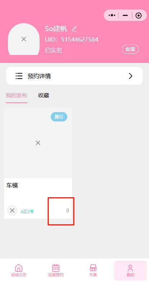Click the profile avatar placeholder
This screenshot has height=282, width=149.
click(x=24, y=39)
